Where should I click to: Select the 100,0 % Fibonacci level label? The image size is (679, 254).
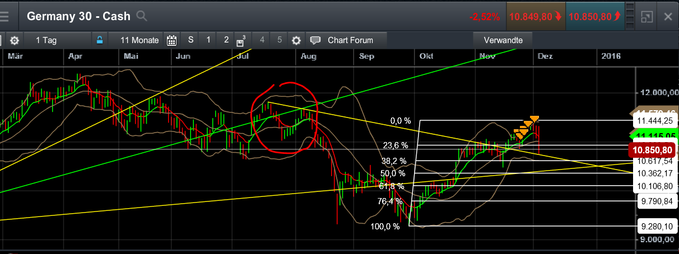pyautogui.click(x=385, y=227)
